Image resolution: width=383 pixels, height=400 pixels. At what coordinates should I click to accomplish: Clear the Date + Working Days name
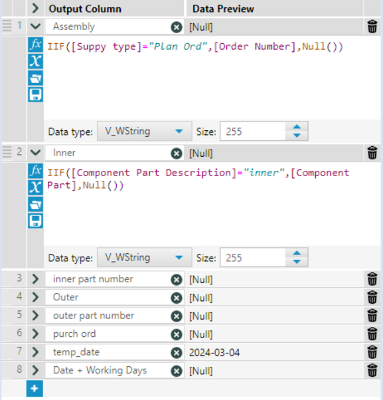click(177, 371)
